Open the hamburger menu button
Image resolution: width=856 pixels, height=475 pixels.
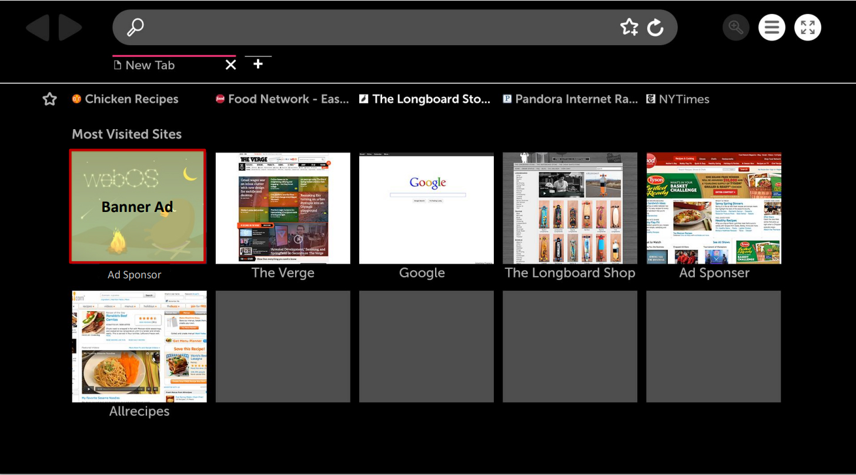point(772,27)
